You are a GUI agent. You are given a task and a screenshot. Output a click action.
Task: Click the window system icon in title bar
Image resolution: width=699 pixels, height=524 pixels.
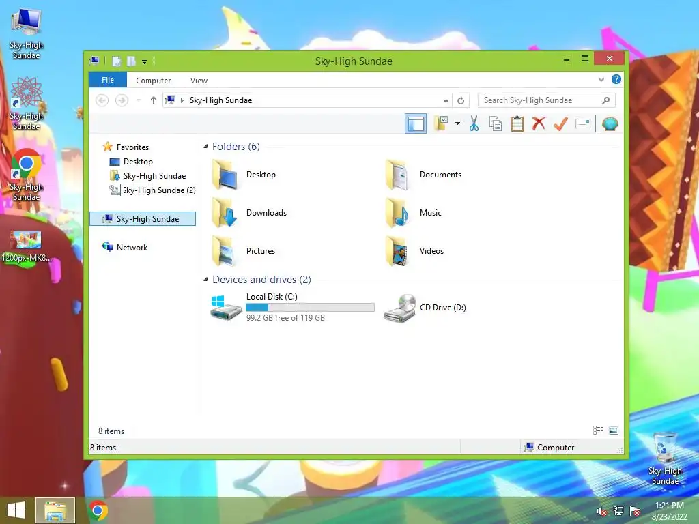tap(94, 61)
